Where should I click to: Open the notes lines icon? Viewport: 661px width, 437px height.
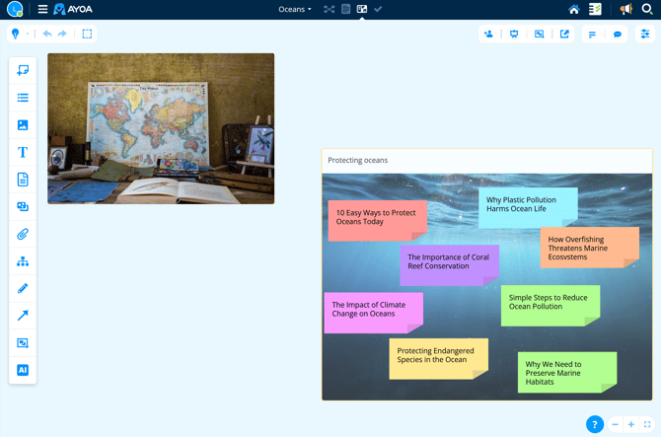(592, 35)
